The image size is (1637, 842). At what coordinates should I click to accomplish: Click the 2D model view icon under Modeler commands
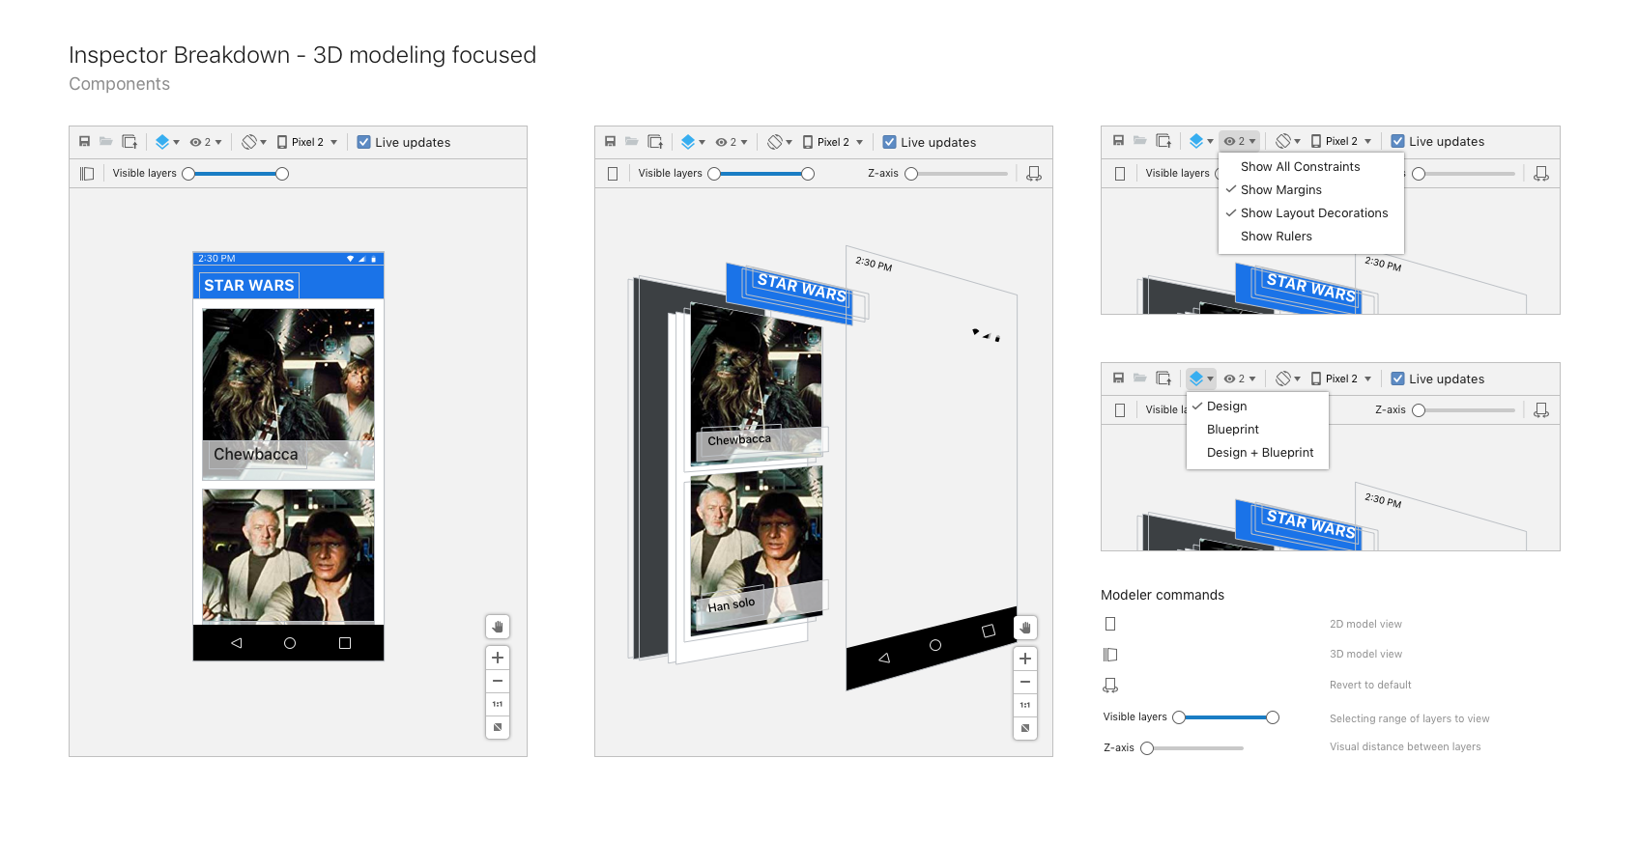pos(1110,624)
